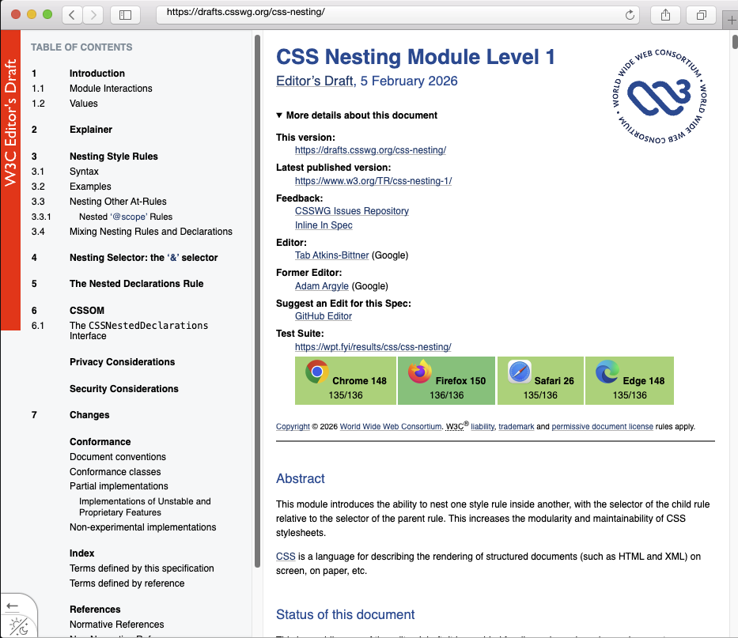Jump to Nesting Other At-Rules section

(118, 202)
